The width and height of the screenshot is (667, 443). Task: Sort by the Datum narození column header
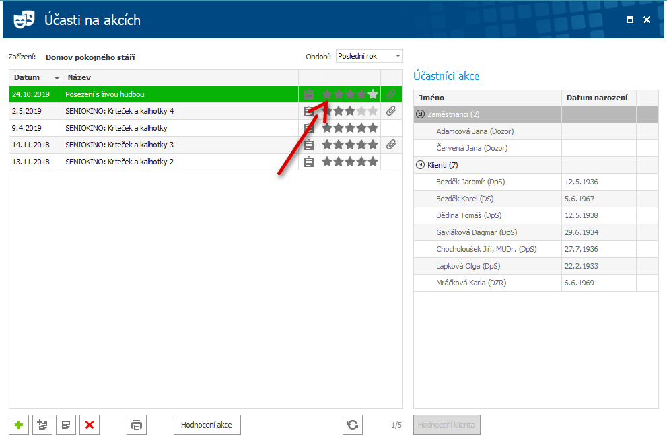coord(599,98)
